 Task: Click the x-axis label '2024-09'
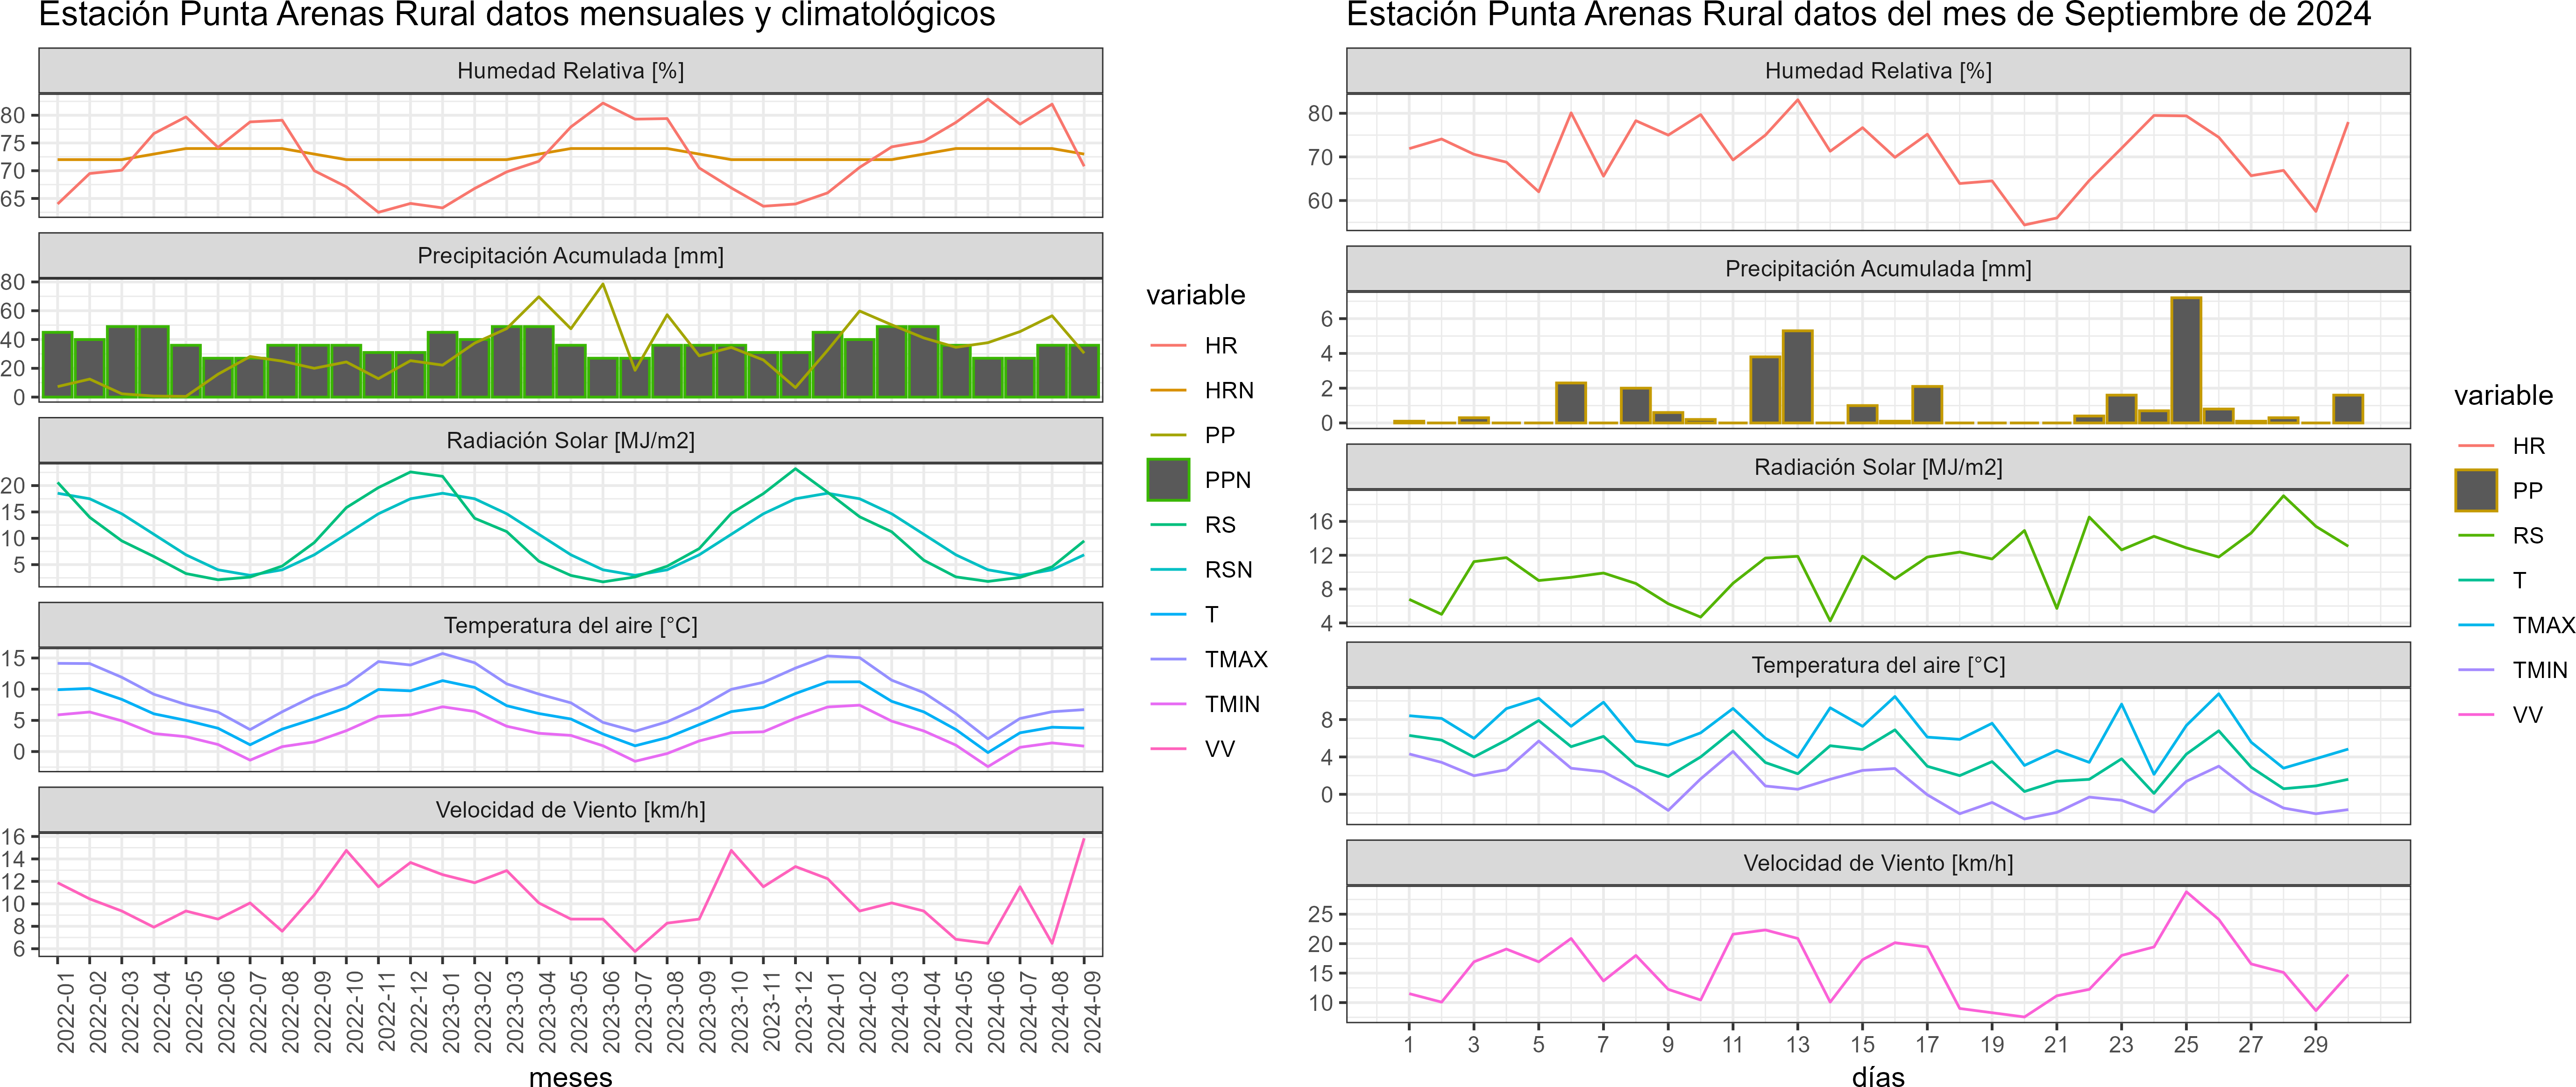(1092, 1011)
